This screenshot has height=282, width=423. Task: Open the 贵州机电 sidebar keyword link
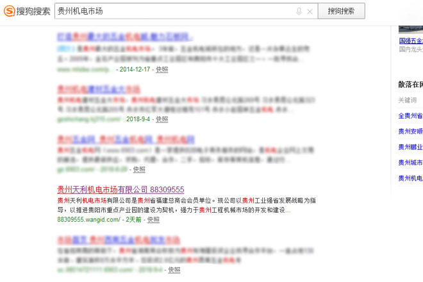pos(411,178)
